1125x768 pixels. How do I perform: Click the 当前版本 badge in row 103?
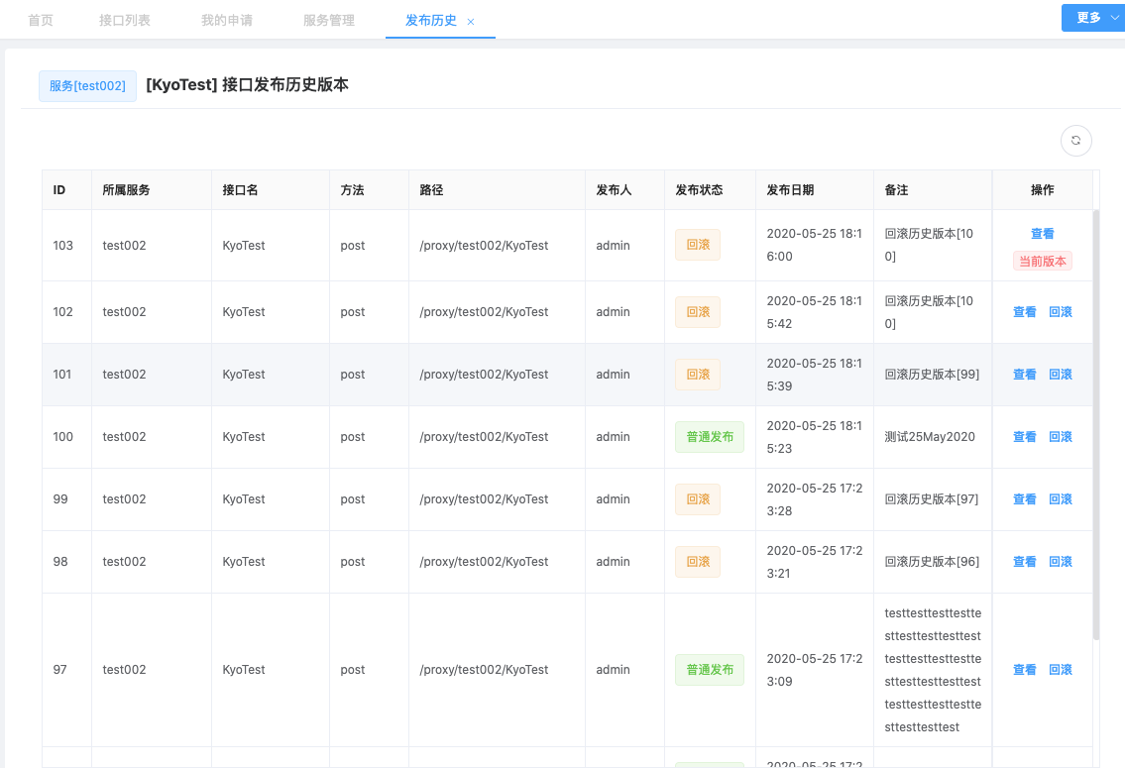point(1042,262)
